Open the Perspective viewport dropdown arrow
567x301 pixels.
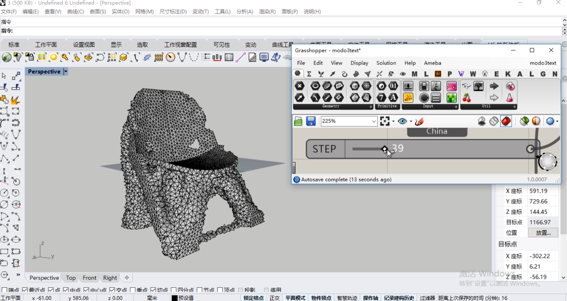(66, 71)
